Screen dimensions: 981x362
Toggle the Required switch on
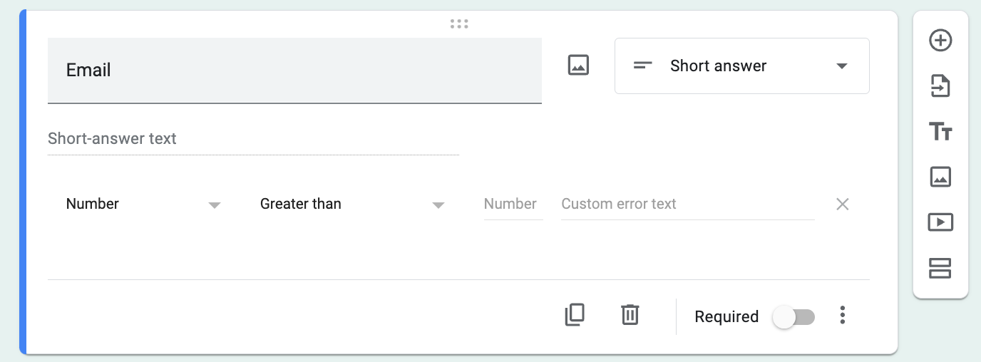coord(793,317)
